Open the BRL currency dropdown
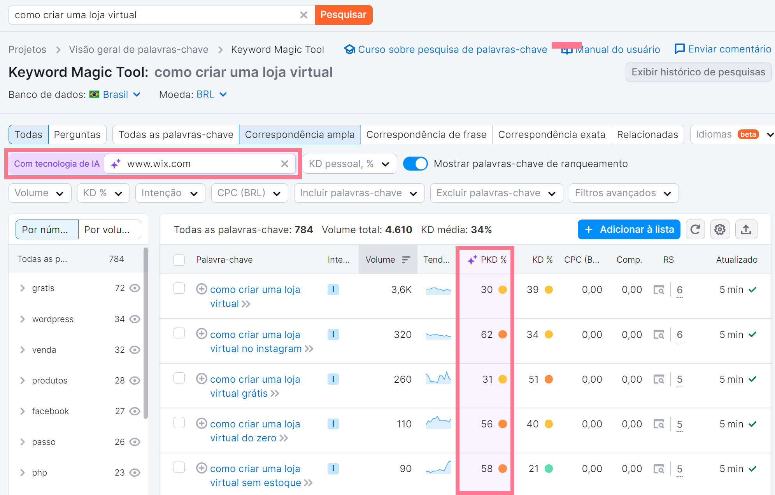This screenshot has width=775, height=495. pos(212,94)
